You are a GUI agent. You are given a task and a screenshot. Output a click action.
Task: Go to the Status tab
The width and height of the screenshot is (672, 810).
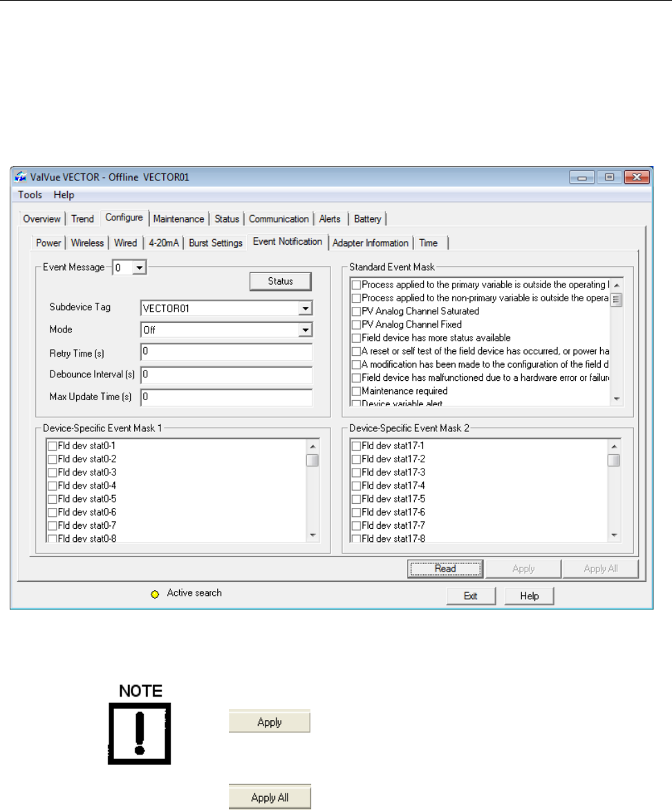click(227, 219)
